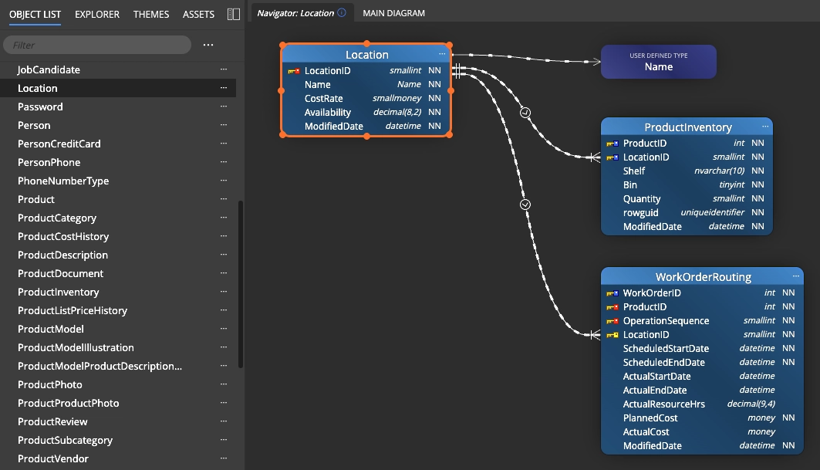This screenshot has height=470, width=820.
Task: Click the foreign key icon beside LocationID in WorkOrderRouting
Action: 612,335
